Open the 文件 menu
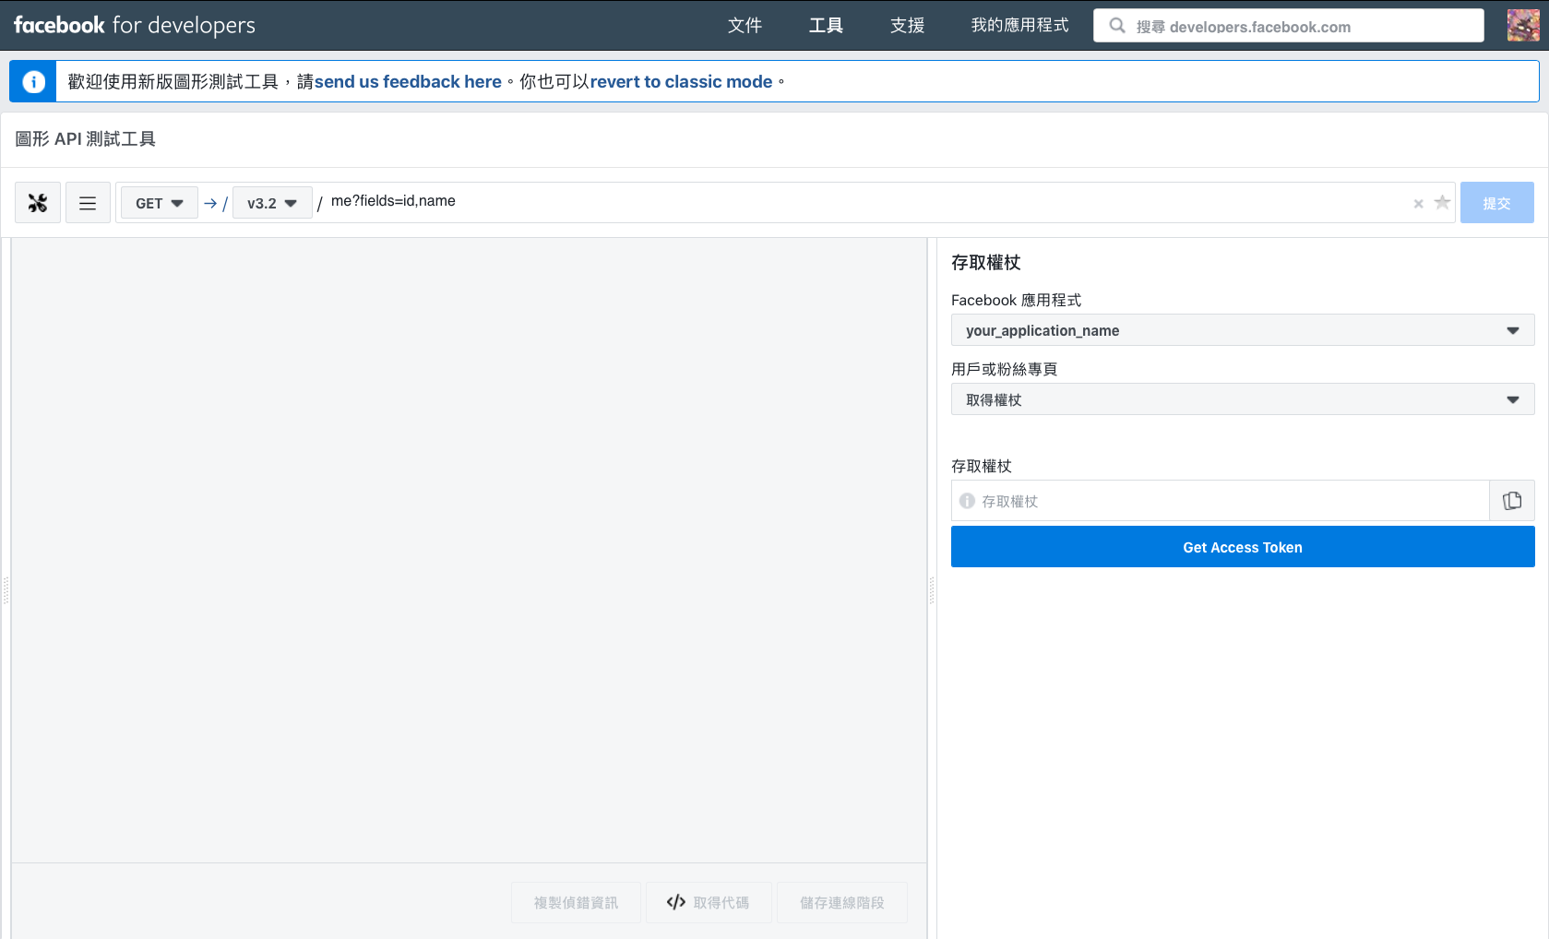This screenshot has width=1549, height=939. [x=745, y=26]
